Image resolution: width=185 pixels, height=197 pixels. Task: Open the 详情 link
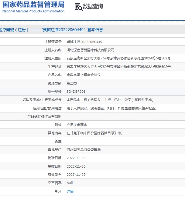tap(70, 192)
